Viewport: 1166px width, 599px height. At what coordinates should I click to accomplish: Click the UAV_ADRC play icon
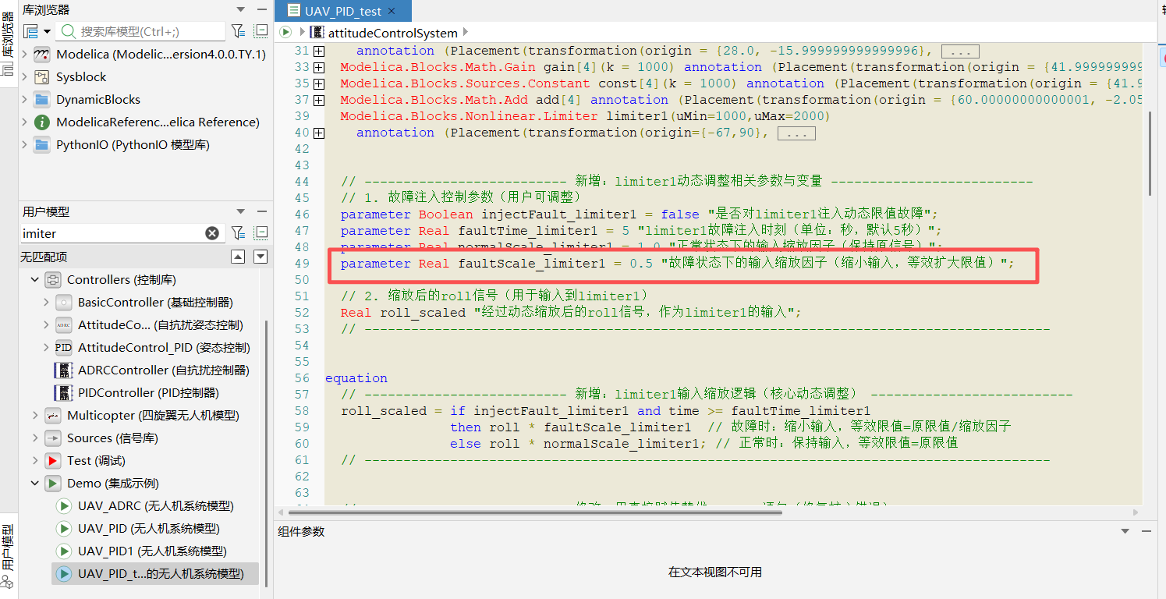coord(64,506)
